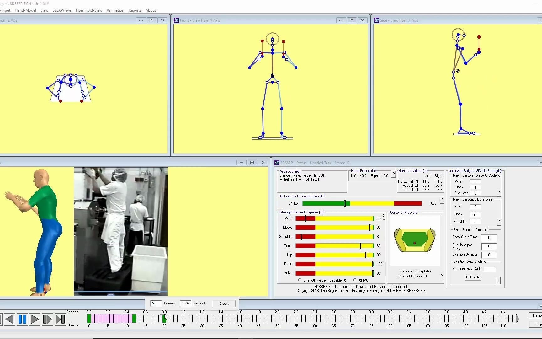Click the Exertion Duration field

pyautogui.click(x=489, y=255)
